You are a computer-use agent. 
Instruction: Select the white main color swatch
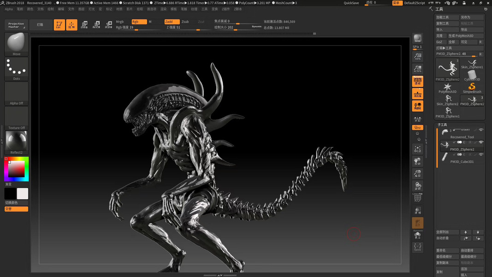click(22, 194)
